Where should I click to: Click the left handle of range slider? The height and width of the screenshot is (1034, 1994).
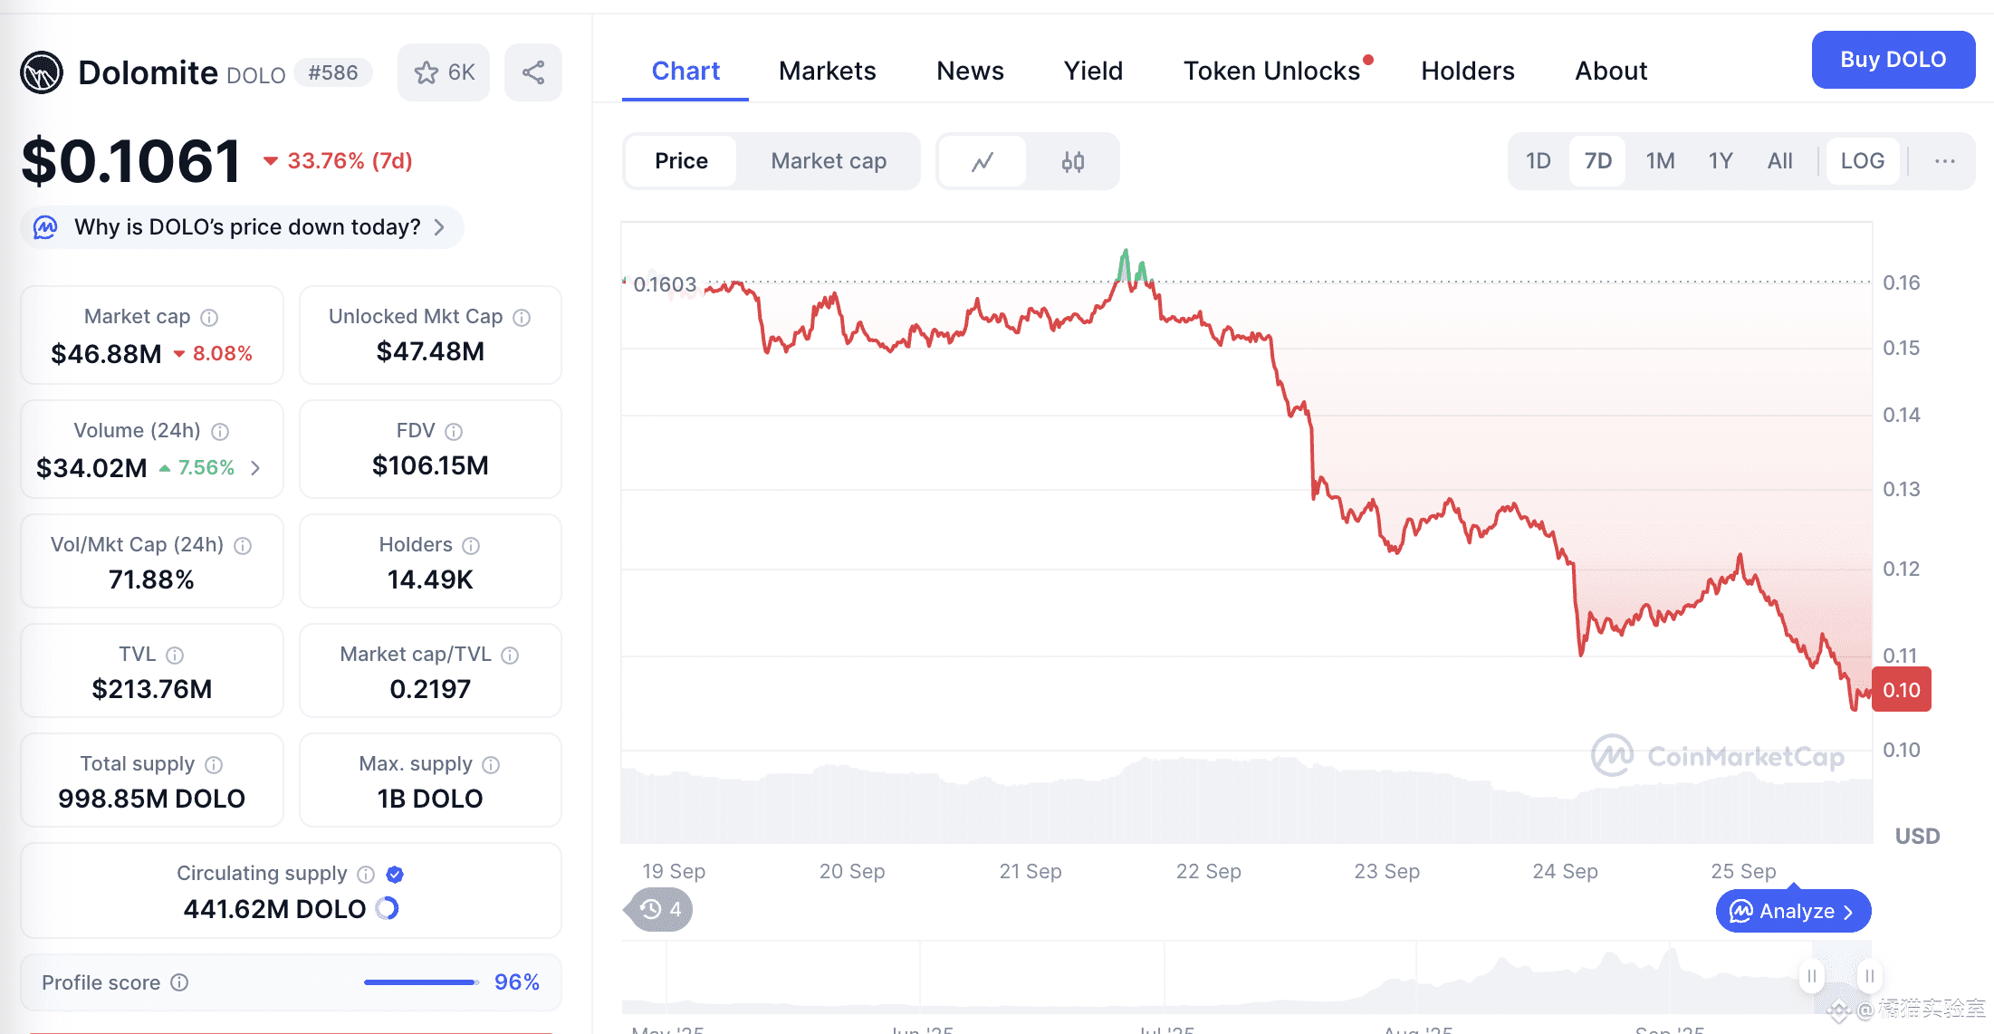[x=1812, y=976]
